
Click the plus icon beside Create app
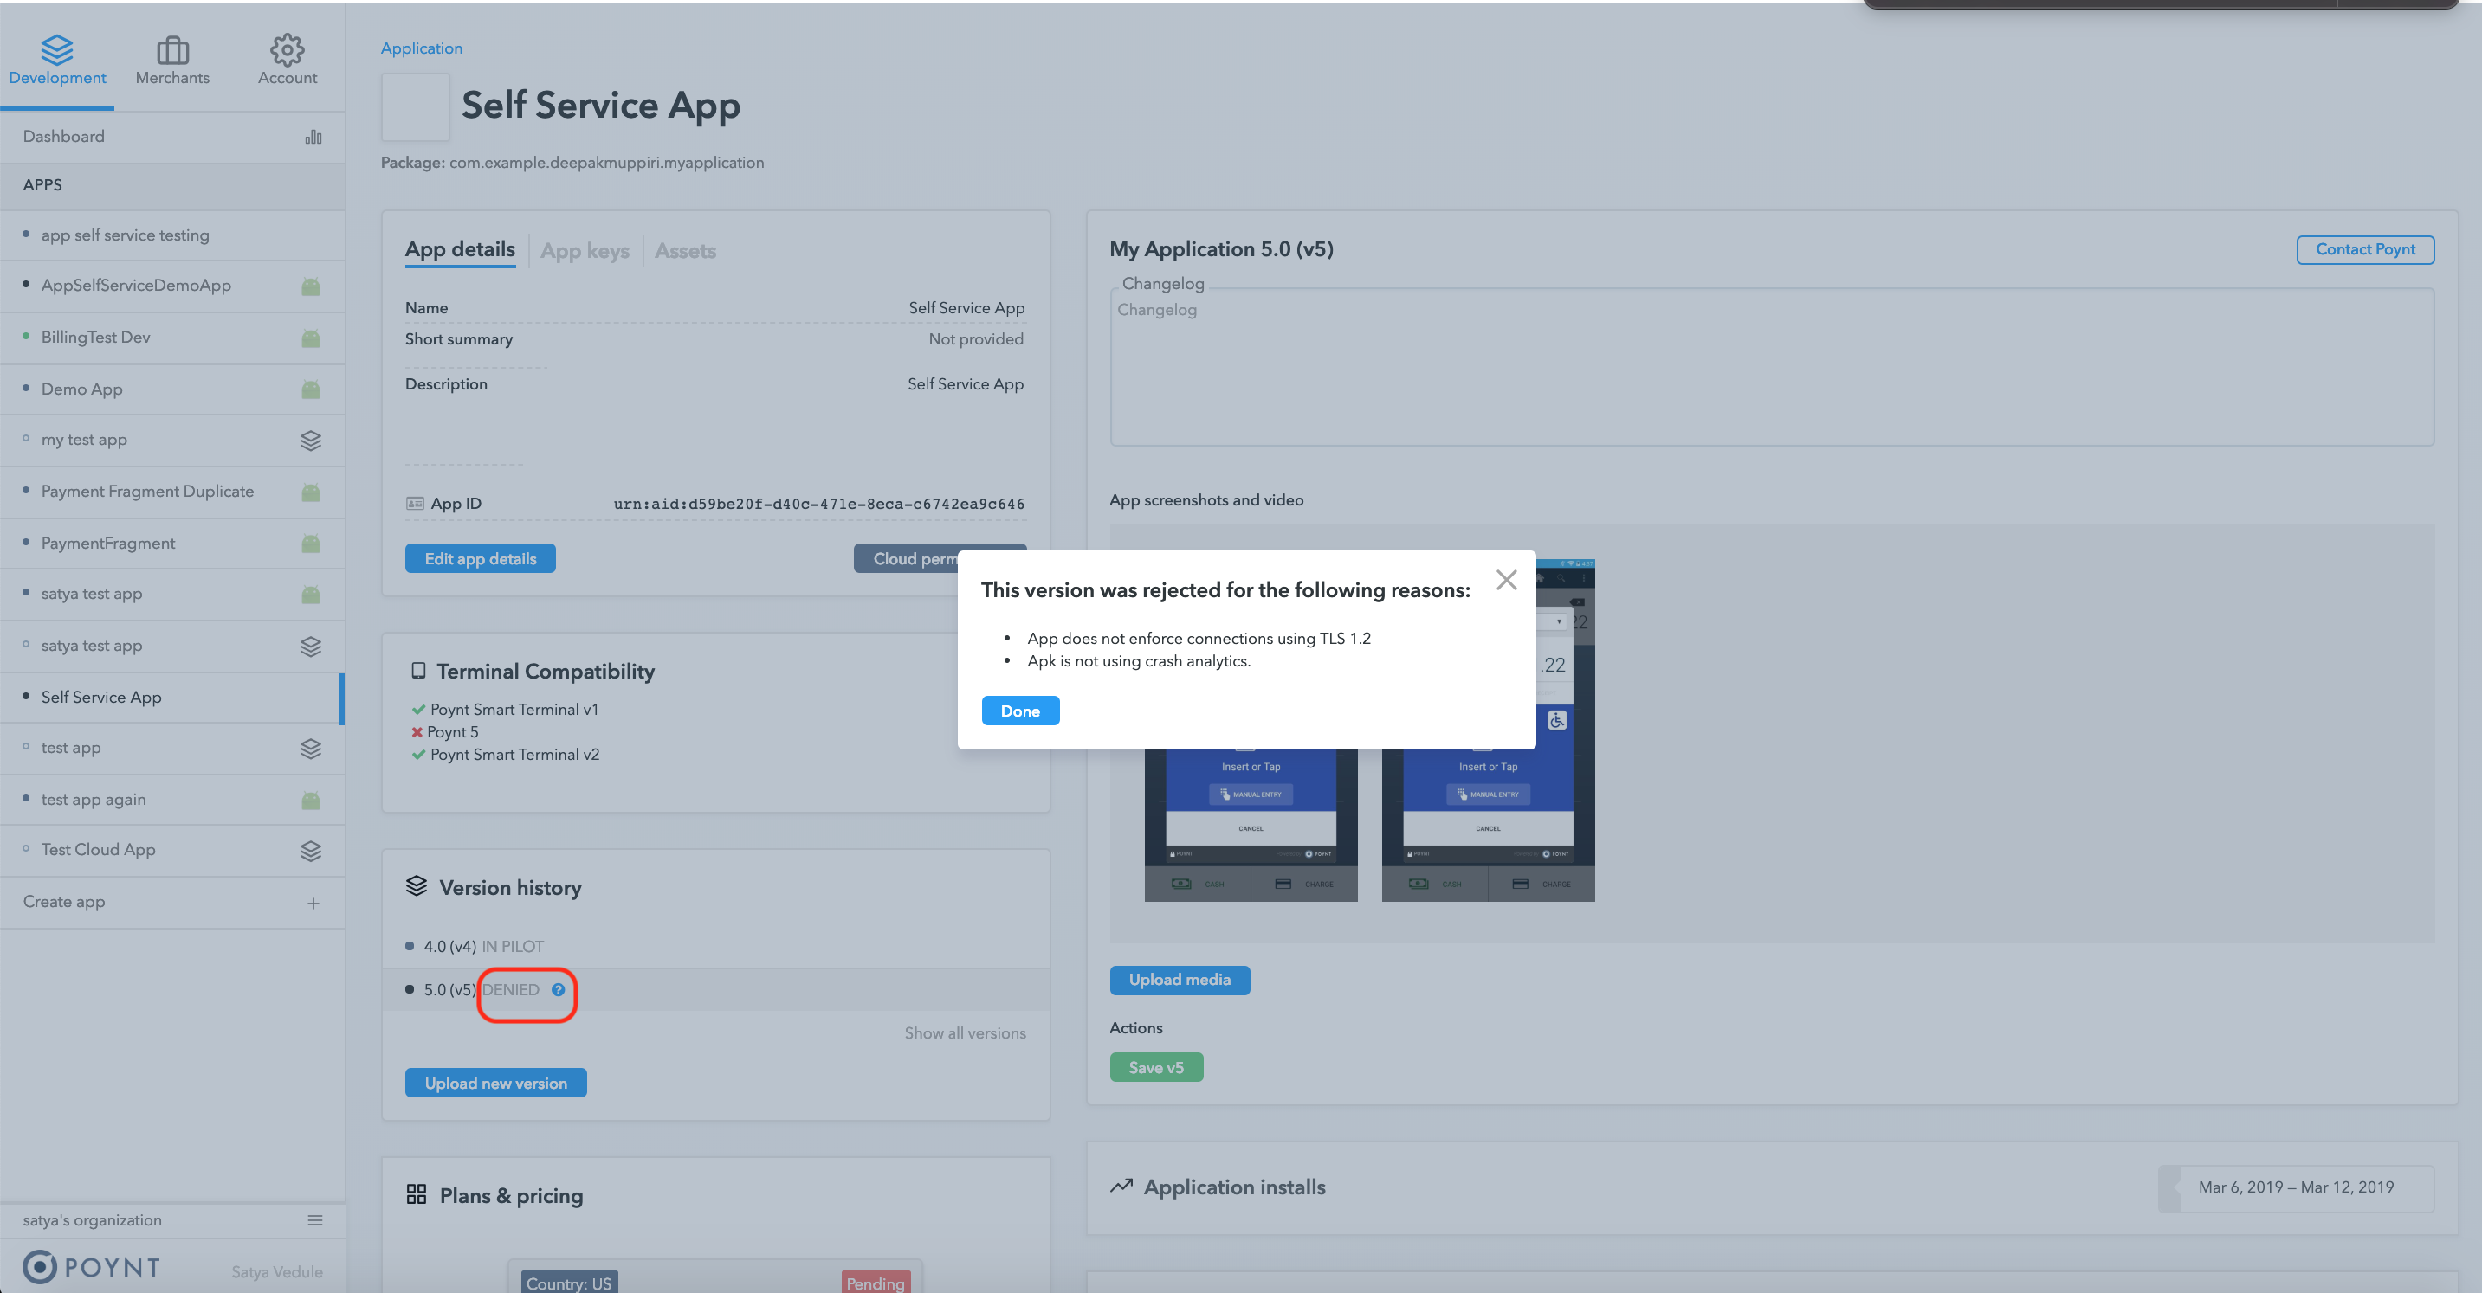click(x=313, y=903)
